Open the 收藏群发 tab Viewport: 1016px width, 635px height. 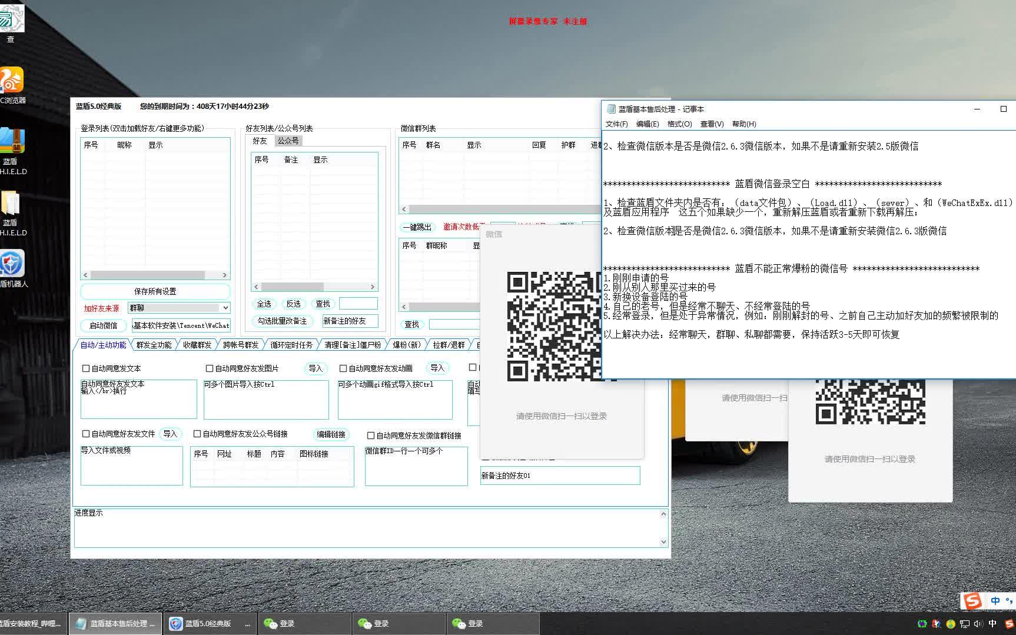point(197,345)
